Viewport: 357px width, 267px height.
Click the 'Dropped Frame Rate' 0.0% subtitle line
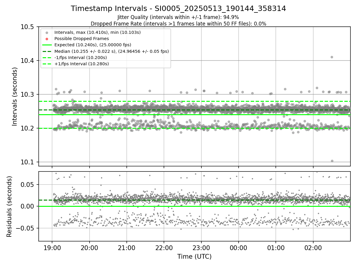178,24
